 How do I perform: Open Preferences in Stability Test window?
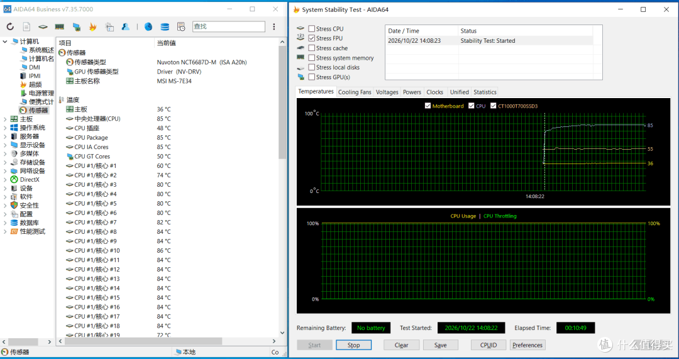tap(527, 345)
